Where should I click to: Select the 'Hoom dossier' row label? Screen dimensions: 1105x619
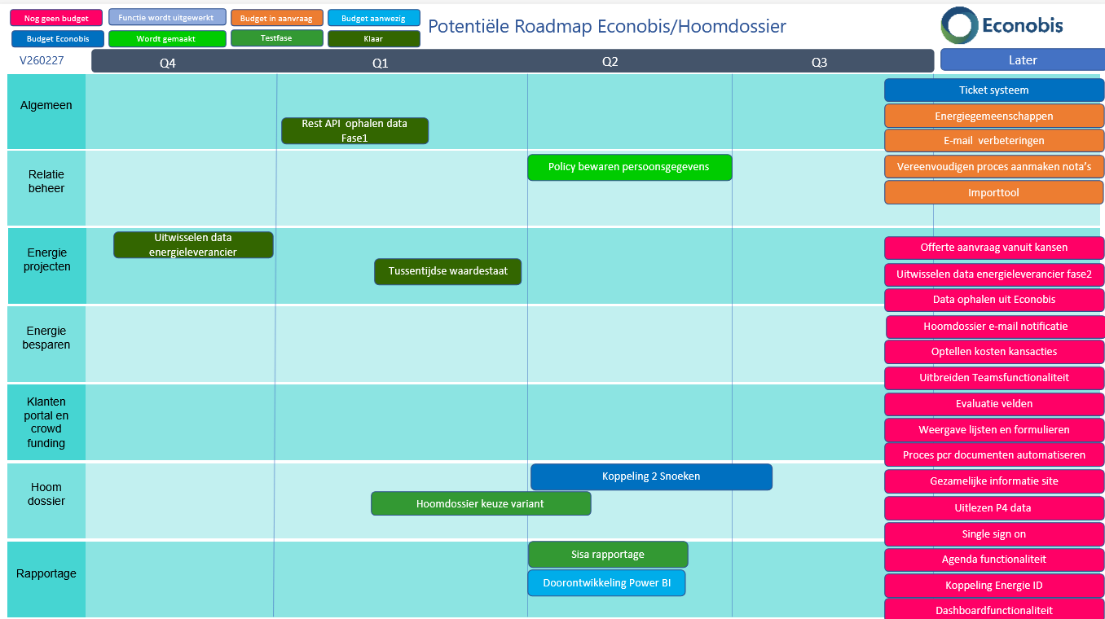click(46, 500)
